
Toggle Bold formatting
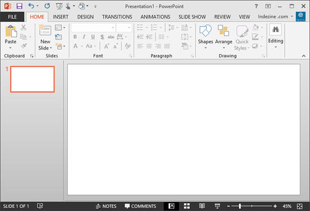(x=75, y=37)
